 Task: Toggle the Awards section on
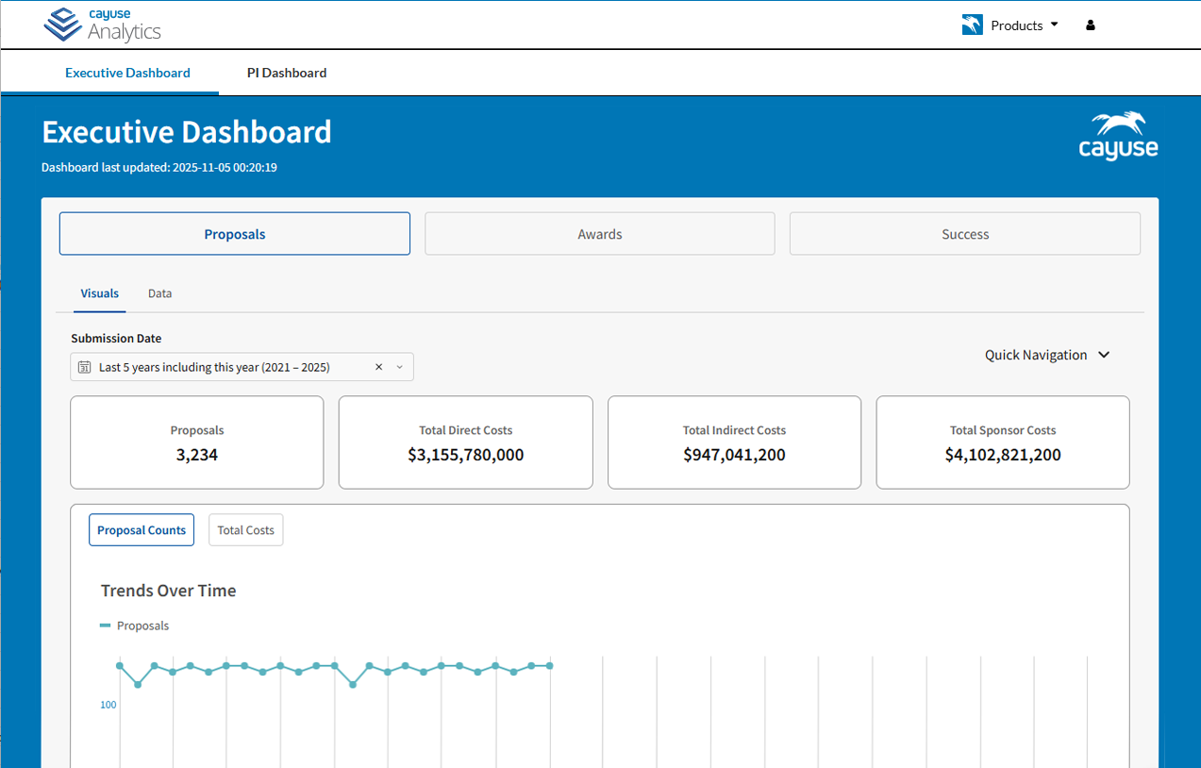coord(599,233)
